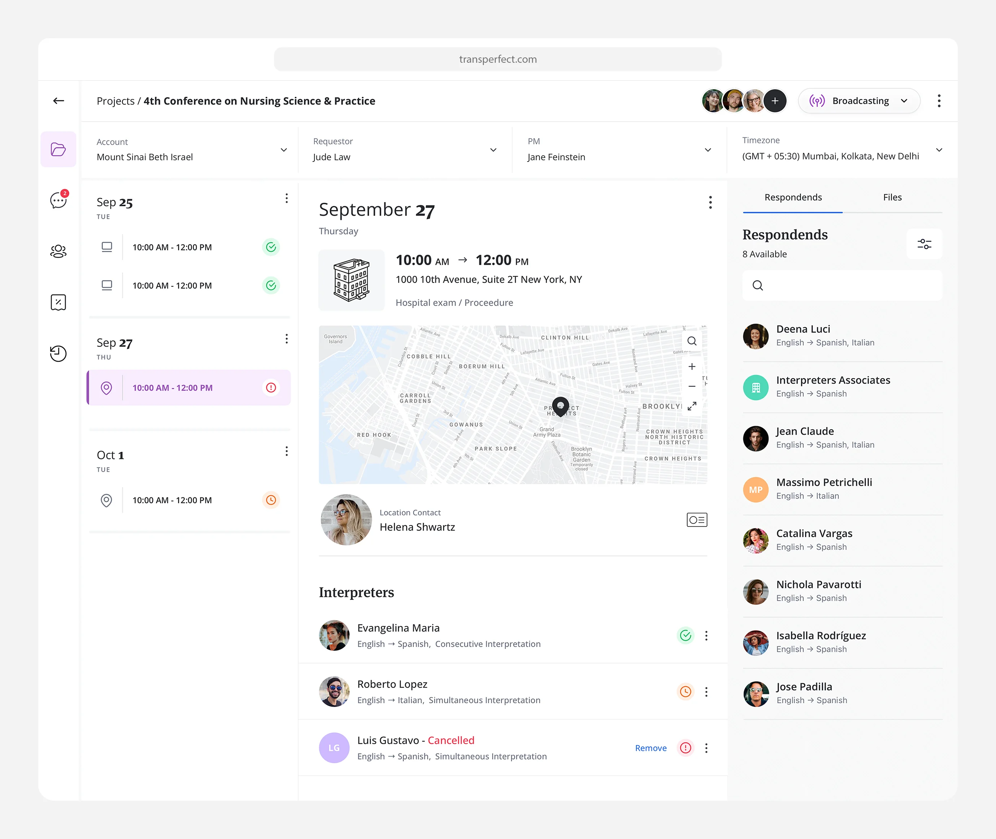
Task: Expand the Account dropdown
Action: 284,150
